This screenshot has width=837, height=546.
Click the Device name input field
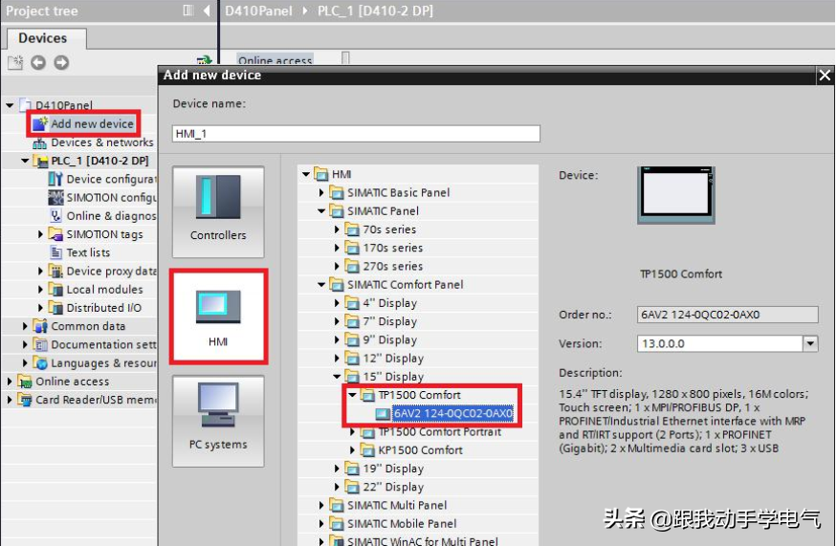click(356, 134)
